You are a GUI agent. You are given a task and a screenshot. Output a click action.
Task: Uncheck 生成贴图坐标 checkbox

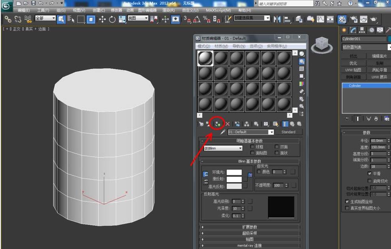click(347, 201)
